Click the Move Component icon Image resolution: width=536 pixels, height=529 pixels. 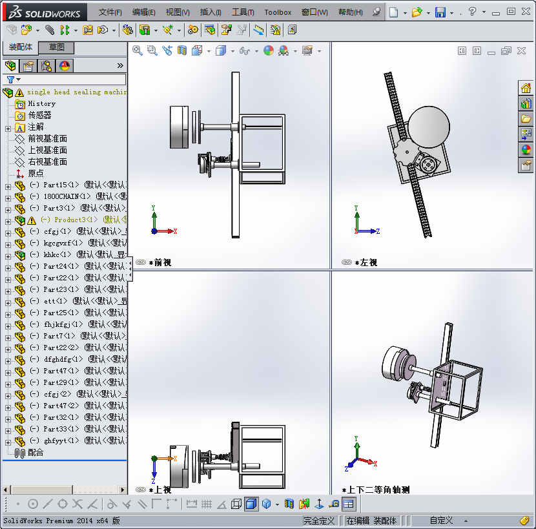103,30
